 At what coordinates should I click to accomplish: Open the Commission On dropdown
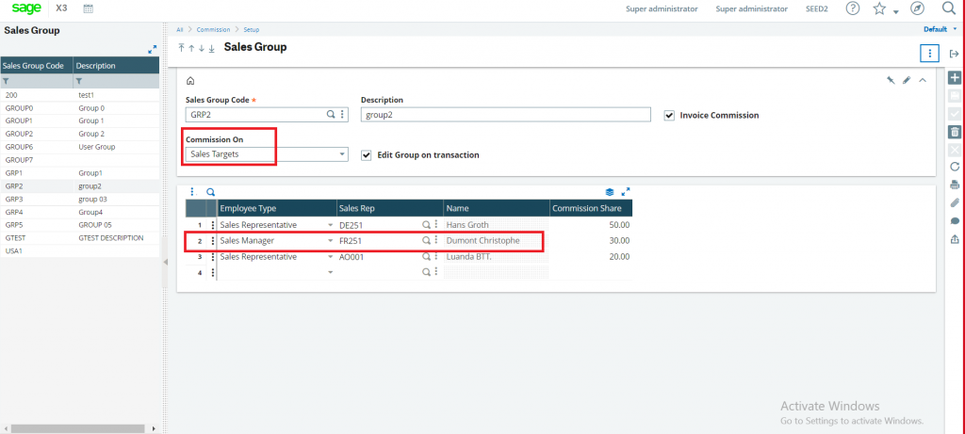coord(342,155)
